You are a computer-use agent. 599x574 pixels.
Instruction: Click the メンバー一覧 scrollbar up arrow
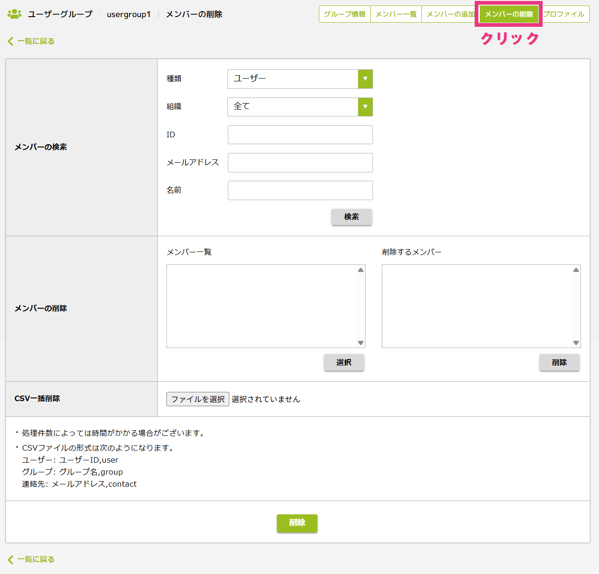(361, 270)
